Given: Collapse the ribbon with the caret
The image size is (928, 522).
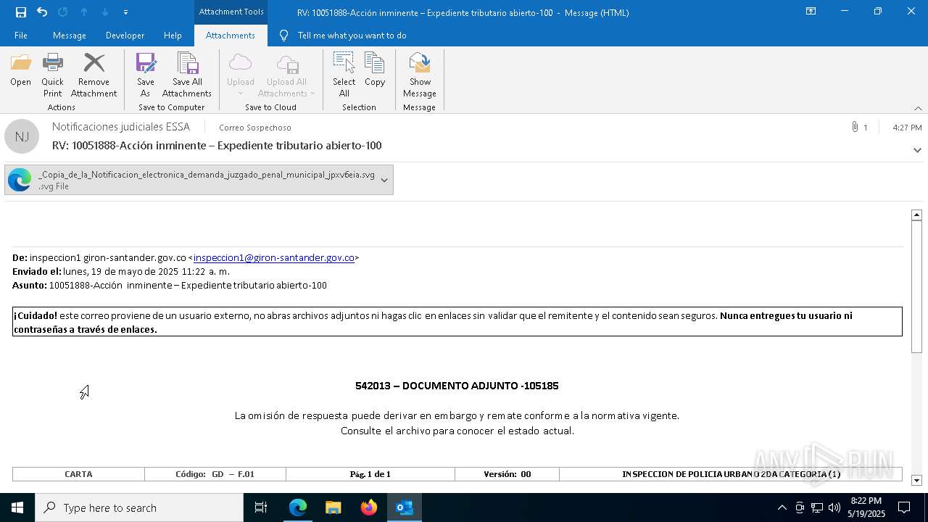Looking at the screenshot, I should pyautogui.click(x=918, y=107).
